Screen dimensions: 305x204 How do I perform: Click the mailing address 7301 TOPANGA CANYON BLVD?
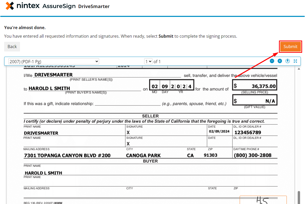(x=67, y=155)
